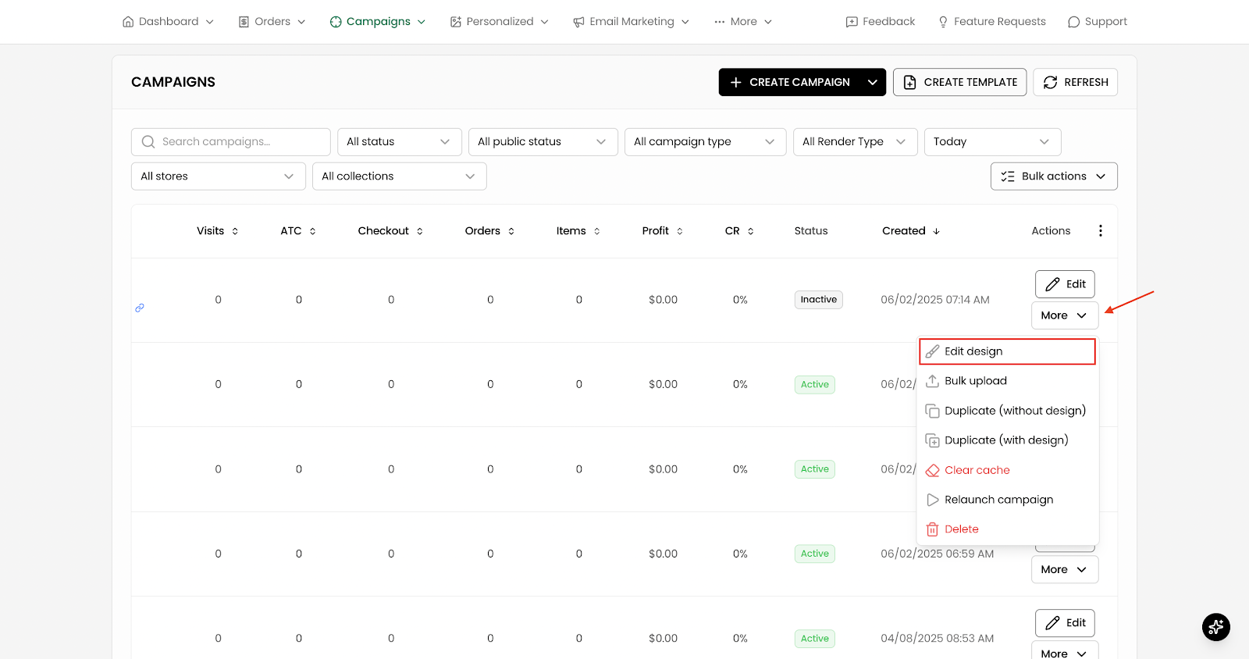Expand the All status filter dropdown
The image size is (1249, 659).
[399, 142]
